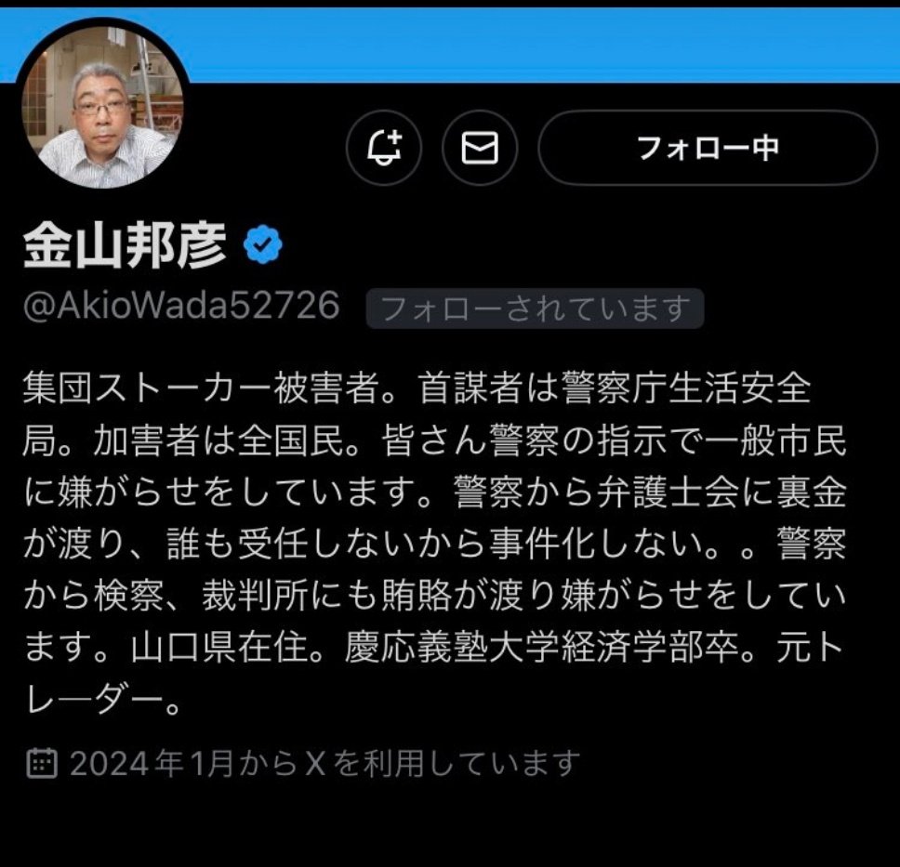
Task: Tap the 警察庁生活安全 text in bio
Action: [686, 388]
